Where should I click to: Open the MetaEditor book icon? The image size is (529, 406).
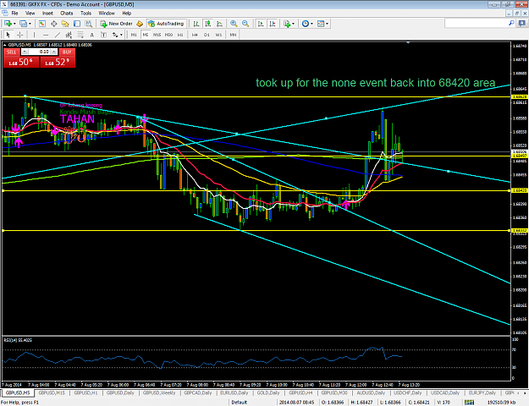(140, 24)
